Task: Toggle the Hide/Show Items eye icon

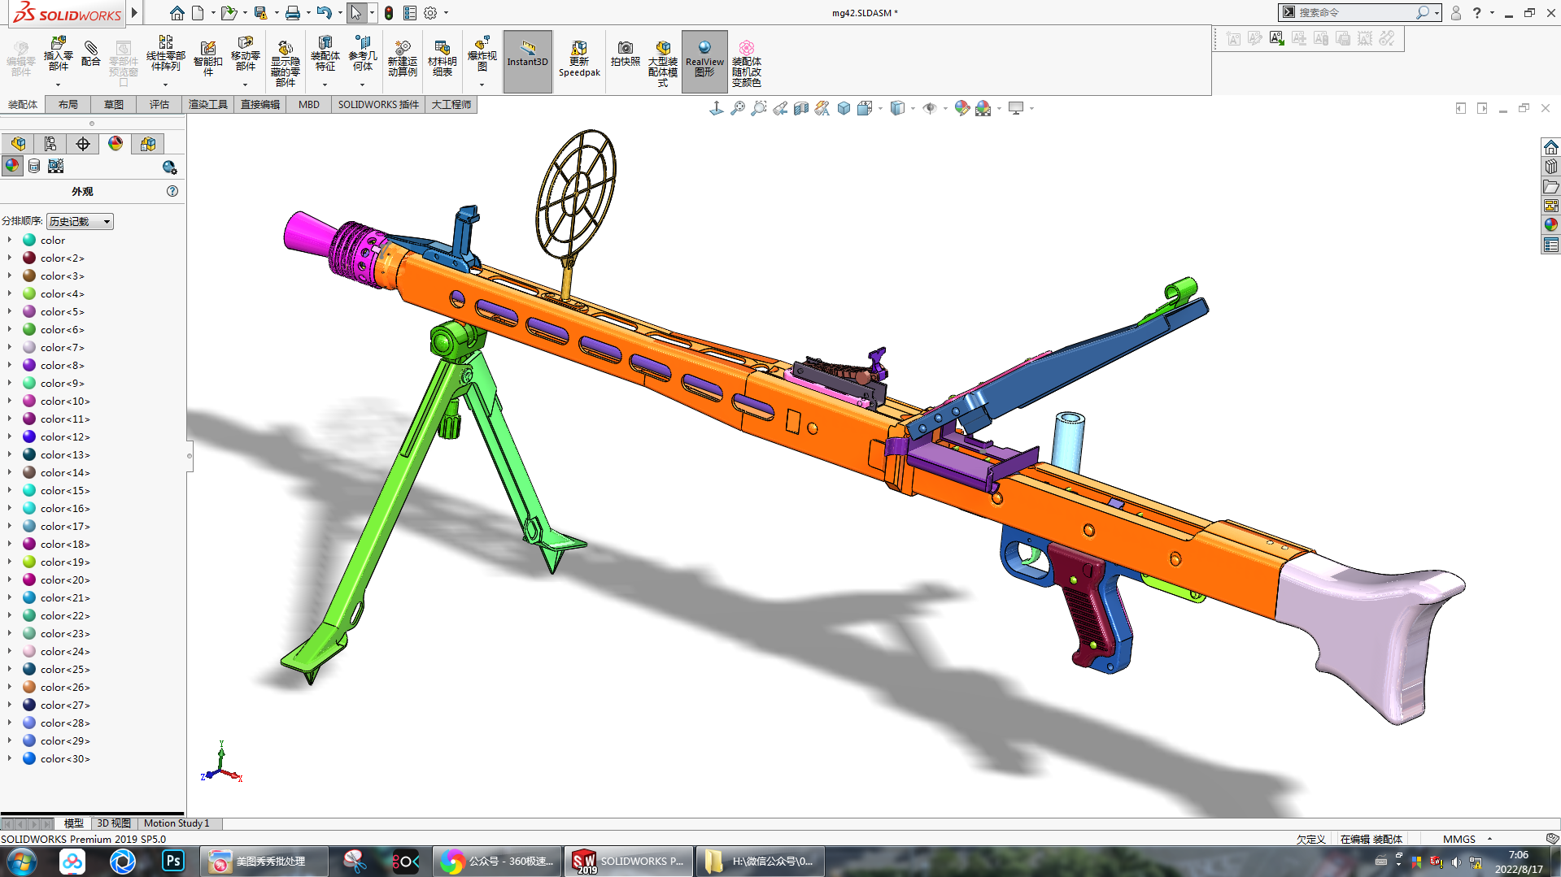Action: click(x=929, y=108)
